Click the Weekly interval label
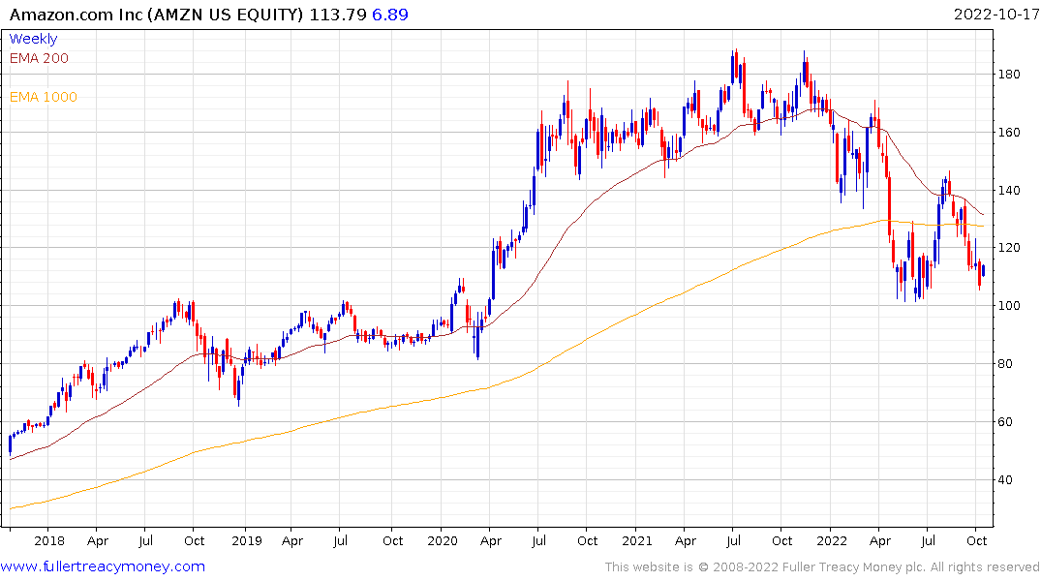This screenshot has height=581, width=1041. [x=33, y=39]
